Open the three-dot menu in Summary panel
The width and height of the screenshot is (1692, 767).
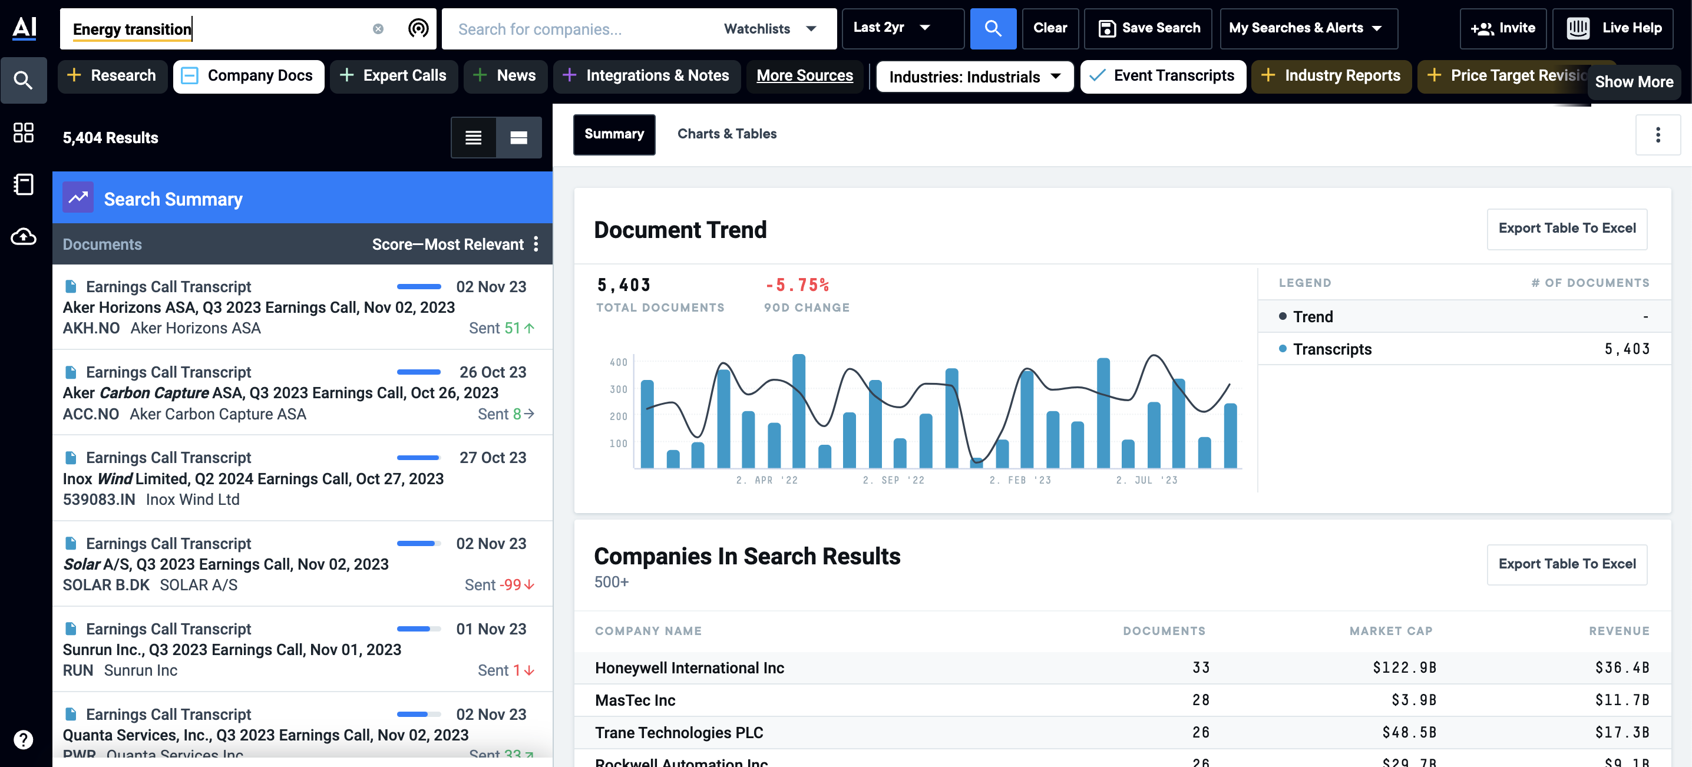1658,135
